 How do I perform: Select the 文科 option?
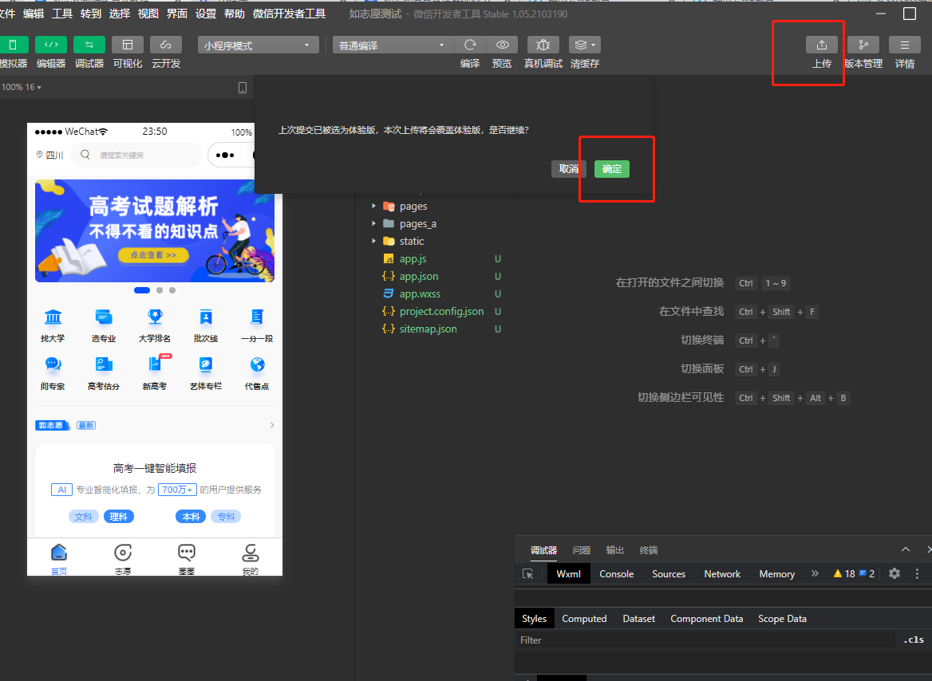(84, 517)
